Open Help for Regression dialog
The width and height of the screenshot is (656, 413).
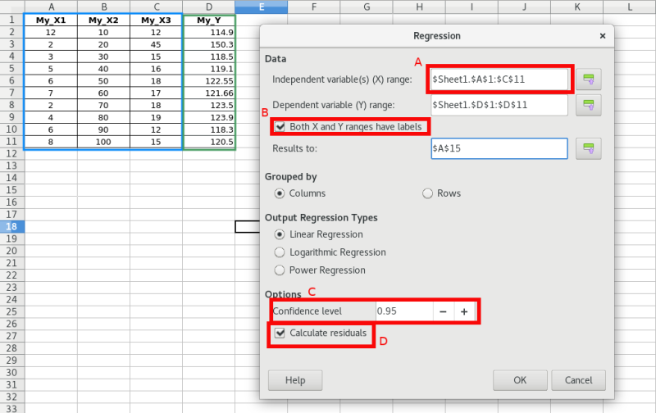tap(294, 380)
